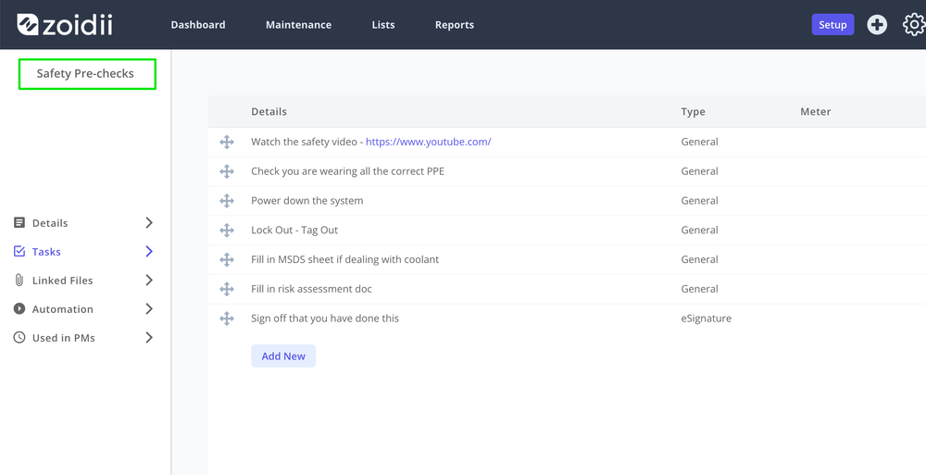Click the move handle for Power down the system
The image size is (926, 475).
tap(227, 201)
